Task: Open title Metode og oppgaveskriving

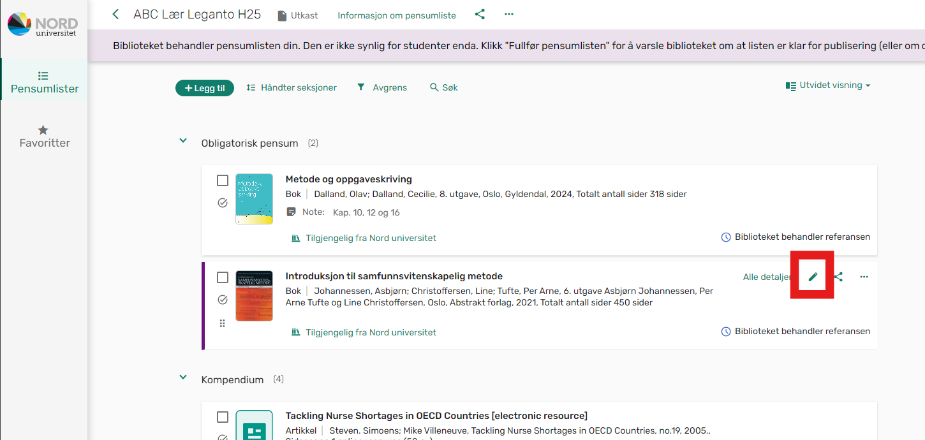Action: tap(349, 179)
